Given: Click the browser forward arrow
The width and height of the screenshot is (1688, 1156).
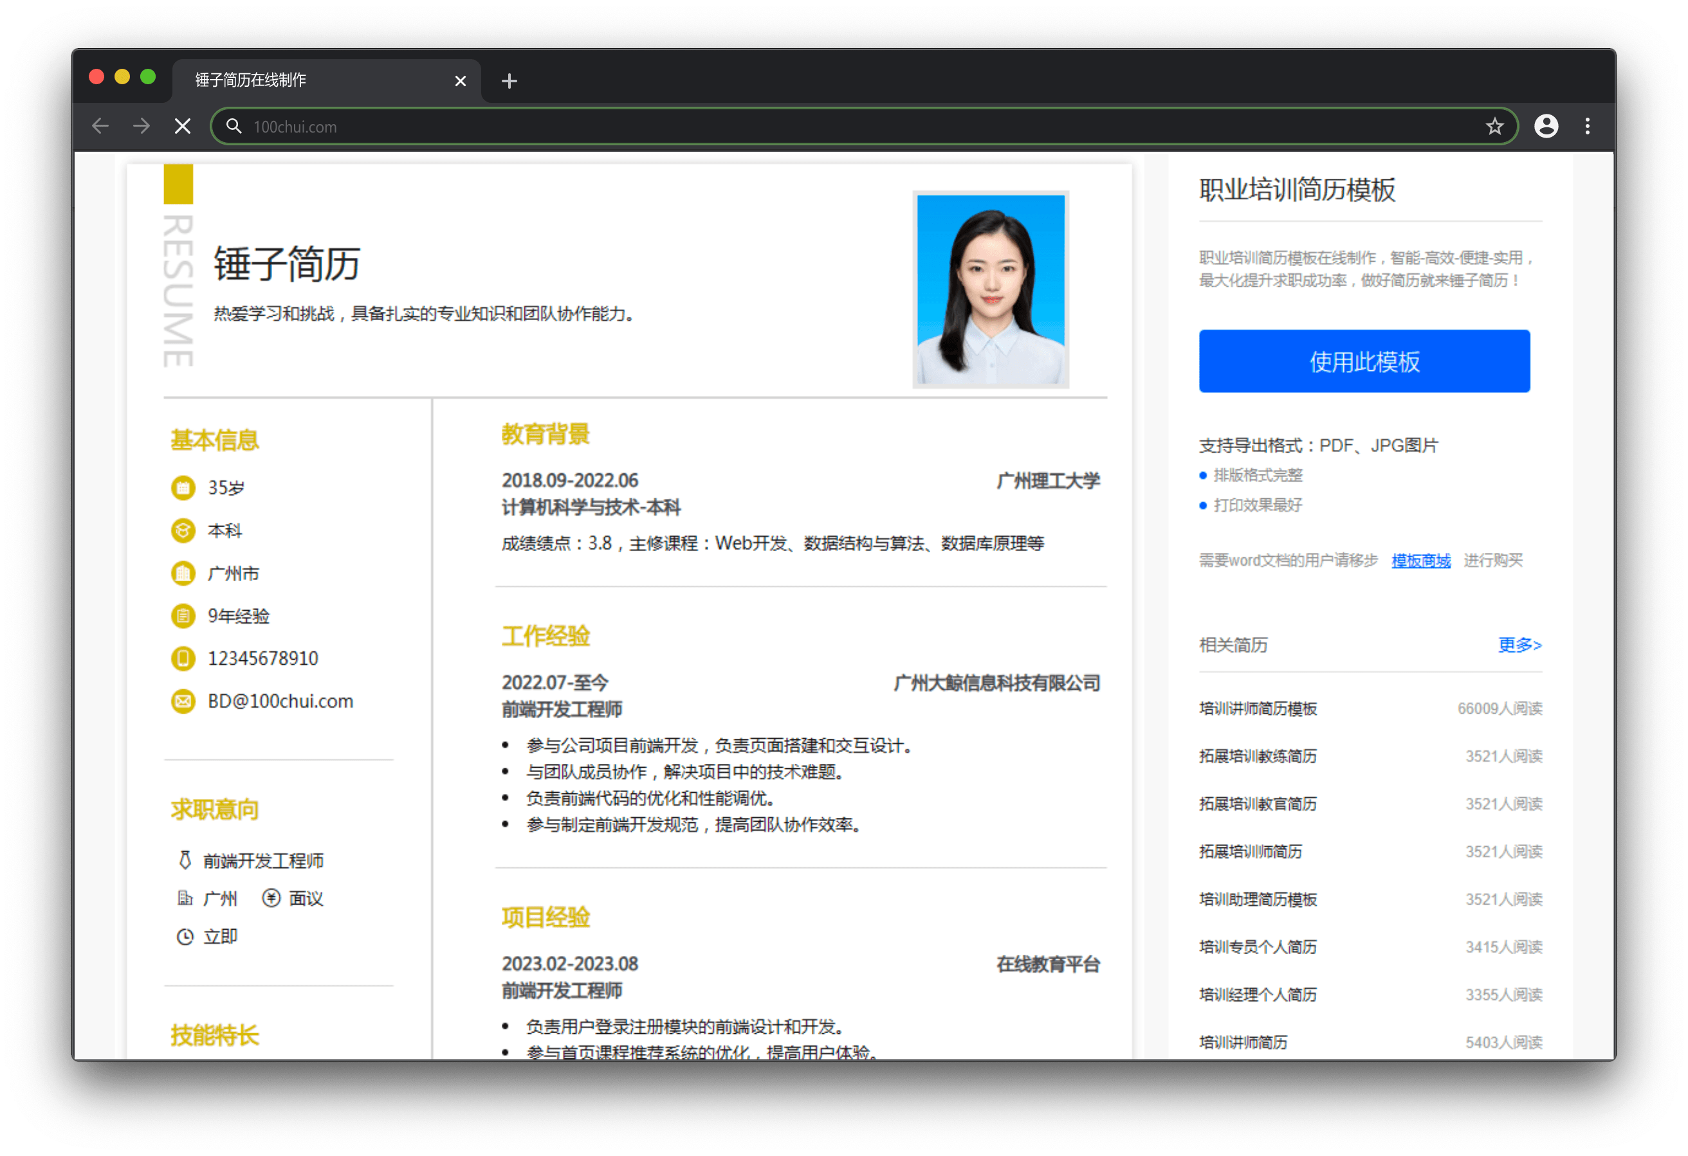Looking at the screenshot, I should [142, 127].
